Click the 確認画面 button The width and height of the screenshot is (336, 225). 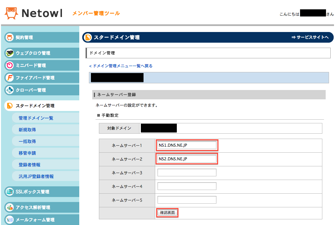click(168, 213)
